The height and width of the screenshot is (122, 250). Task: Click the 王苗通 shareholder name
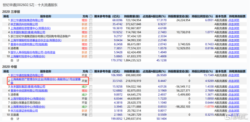[x=15, y=115]
